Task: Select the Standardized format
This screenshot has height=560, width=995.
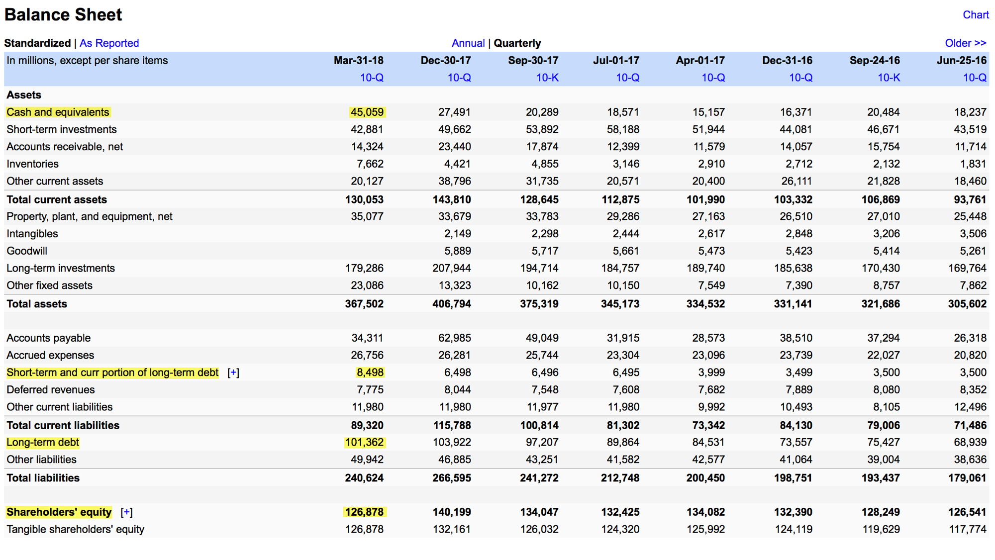Action: coord(37,43)
